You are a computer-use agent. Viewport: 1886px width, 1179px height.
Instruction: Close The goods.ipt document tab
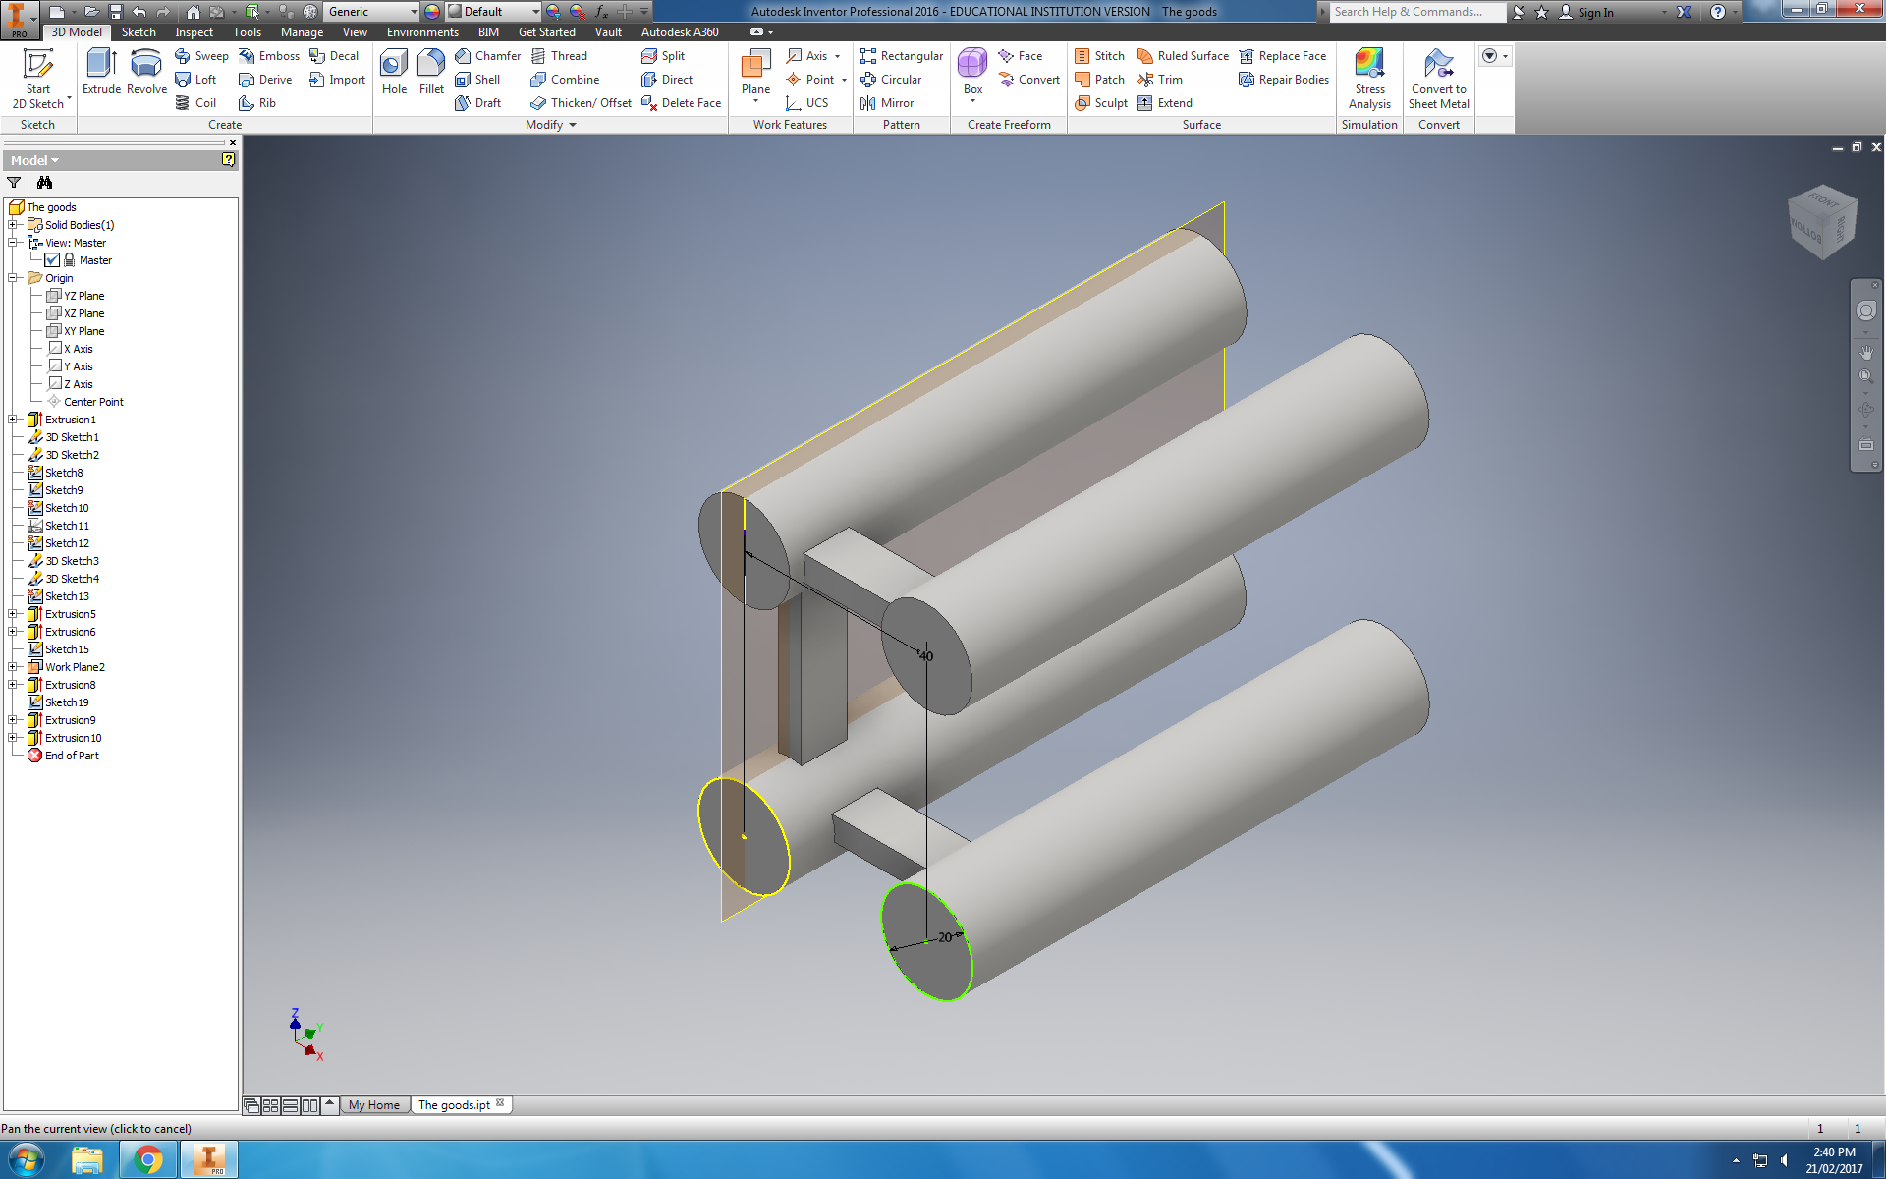click(x=500, y=1103)
